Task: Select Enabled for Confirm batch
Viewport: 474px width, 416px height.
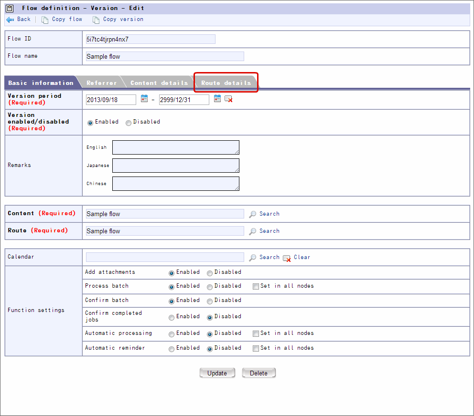Action: (x=172, y=302)
